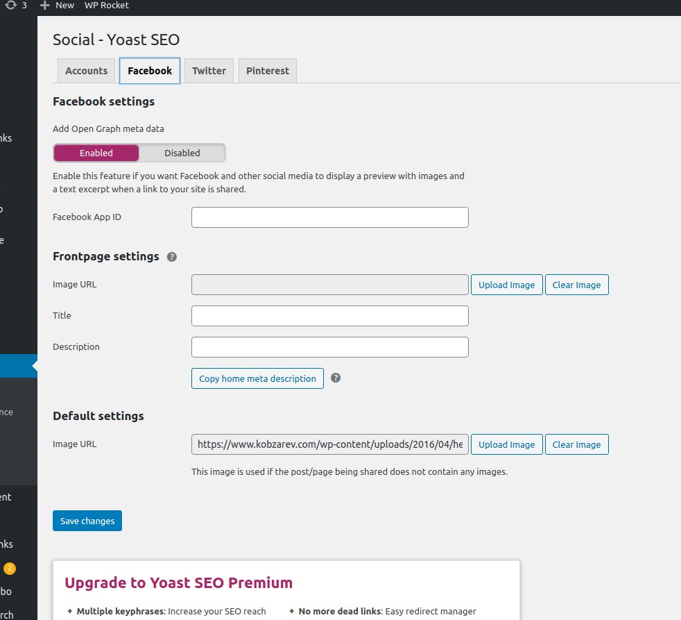The height and width of the screenshot is (620, 681).
Task: Click the updates count 3 in admin bar
Action: pos(24,6)
